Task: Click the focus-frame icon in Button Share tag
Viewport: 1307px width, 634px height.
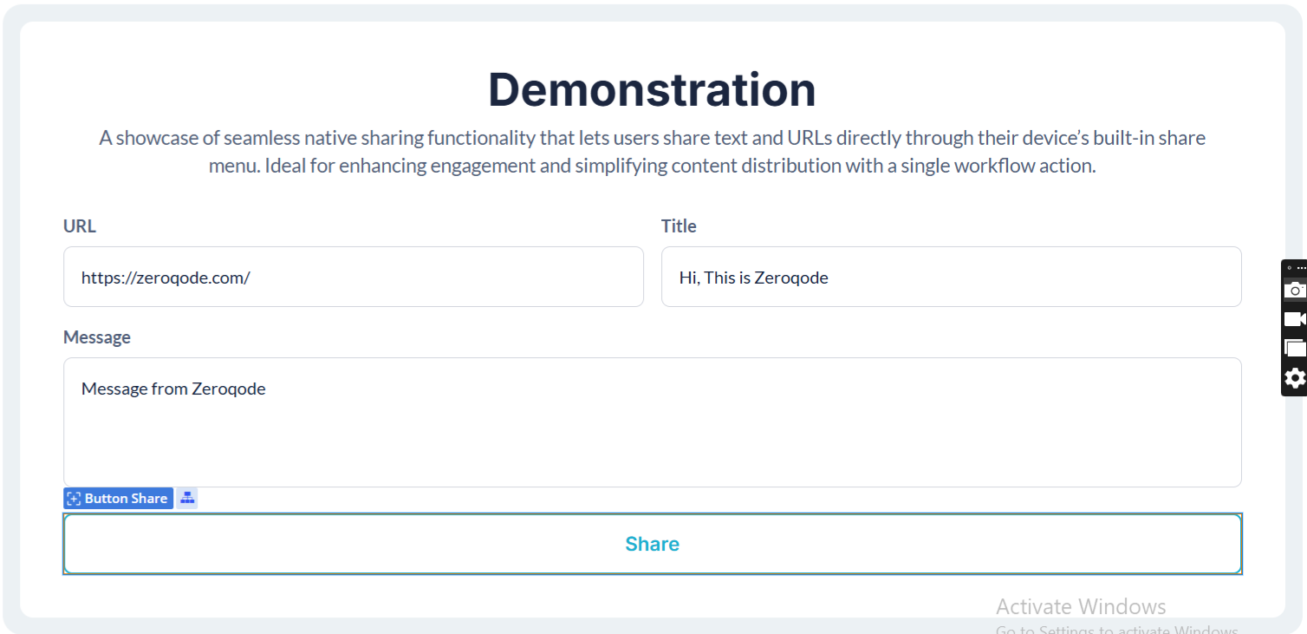Action: pyautogui.click(x=74, y=499)
